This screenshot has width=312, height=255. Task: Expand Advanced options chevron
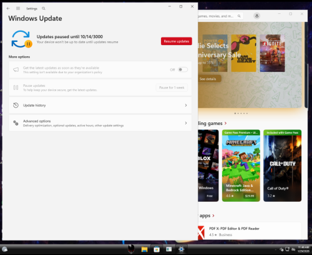[186, 123]
